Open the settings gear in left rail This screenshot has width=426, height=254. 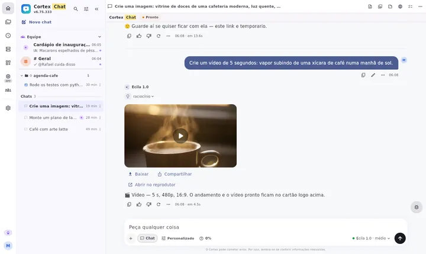coord(8,108)
